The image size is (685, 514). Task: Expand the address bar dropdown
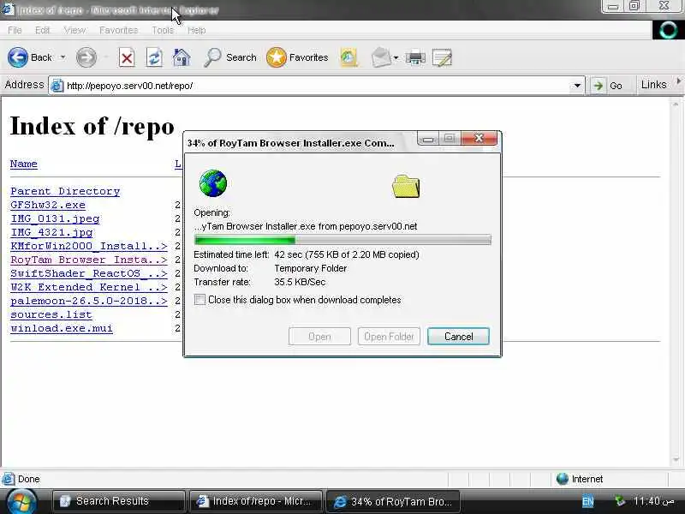(577, 86)
